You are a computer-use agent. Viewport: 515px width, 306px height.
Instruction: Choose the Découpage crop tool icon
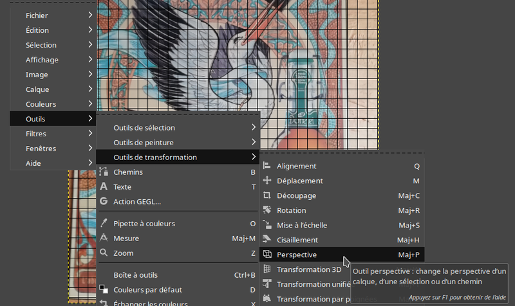[x=267, y=195]
